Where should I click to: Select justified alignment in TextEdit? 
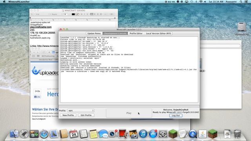point(101,14)
